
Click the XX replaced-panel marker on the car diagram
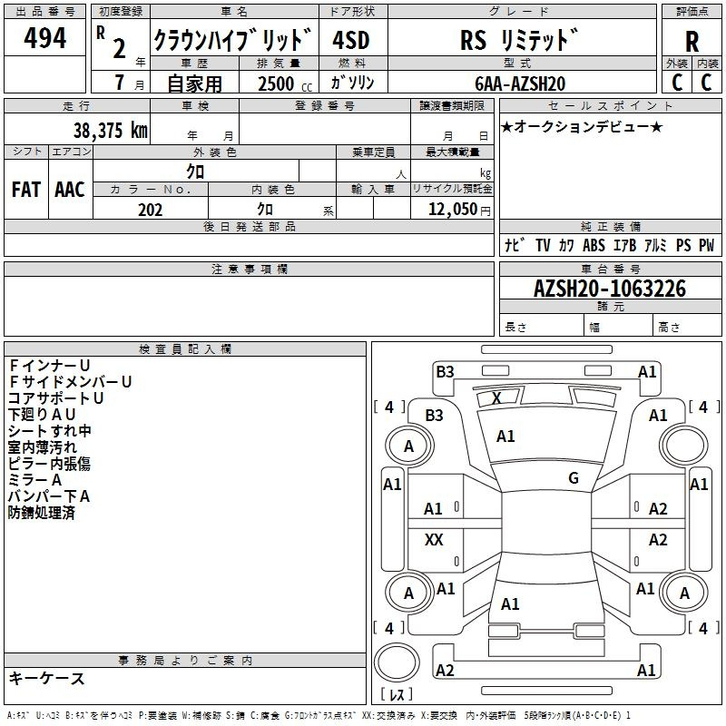[434, 540]
